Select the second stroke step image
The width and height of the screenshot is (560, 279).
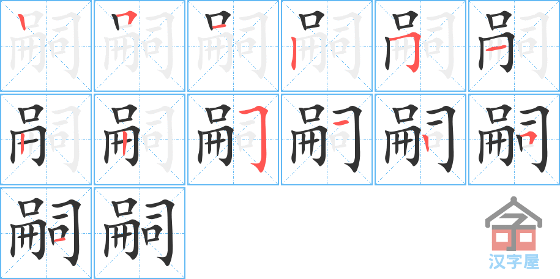click(x=140, y=46)
